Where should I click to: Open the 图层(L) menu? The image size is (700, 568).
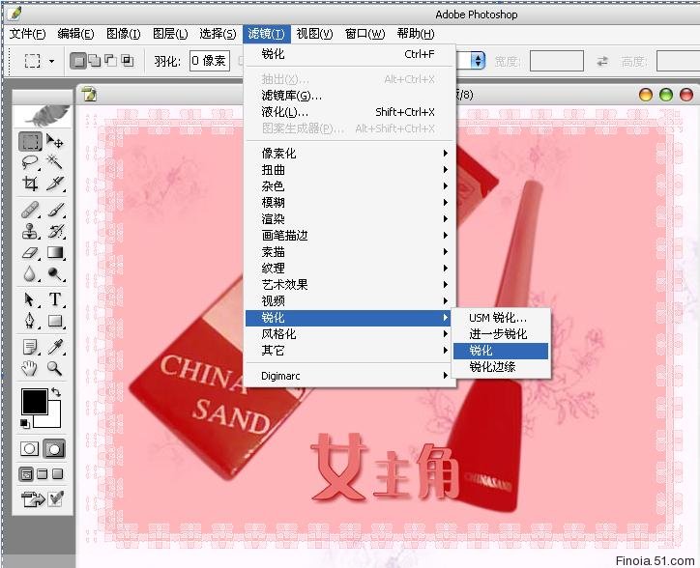point(170,34)
